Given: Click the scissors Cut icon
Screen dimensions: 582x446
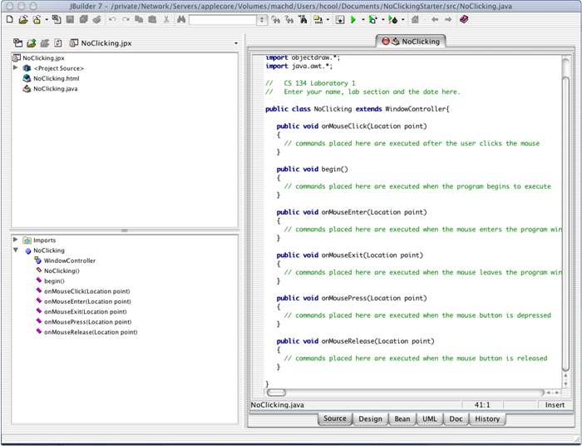Looking at the screenshot, I should 166,19.
